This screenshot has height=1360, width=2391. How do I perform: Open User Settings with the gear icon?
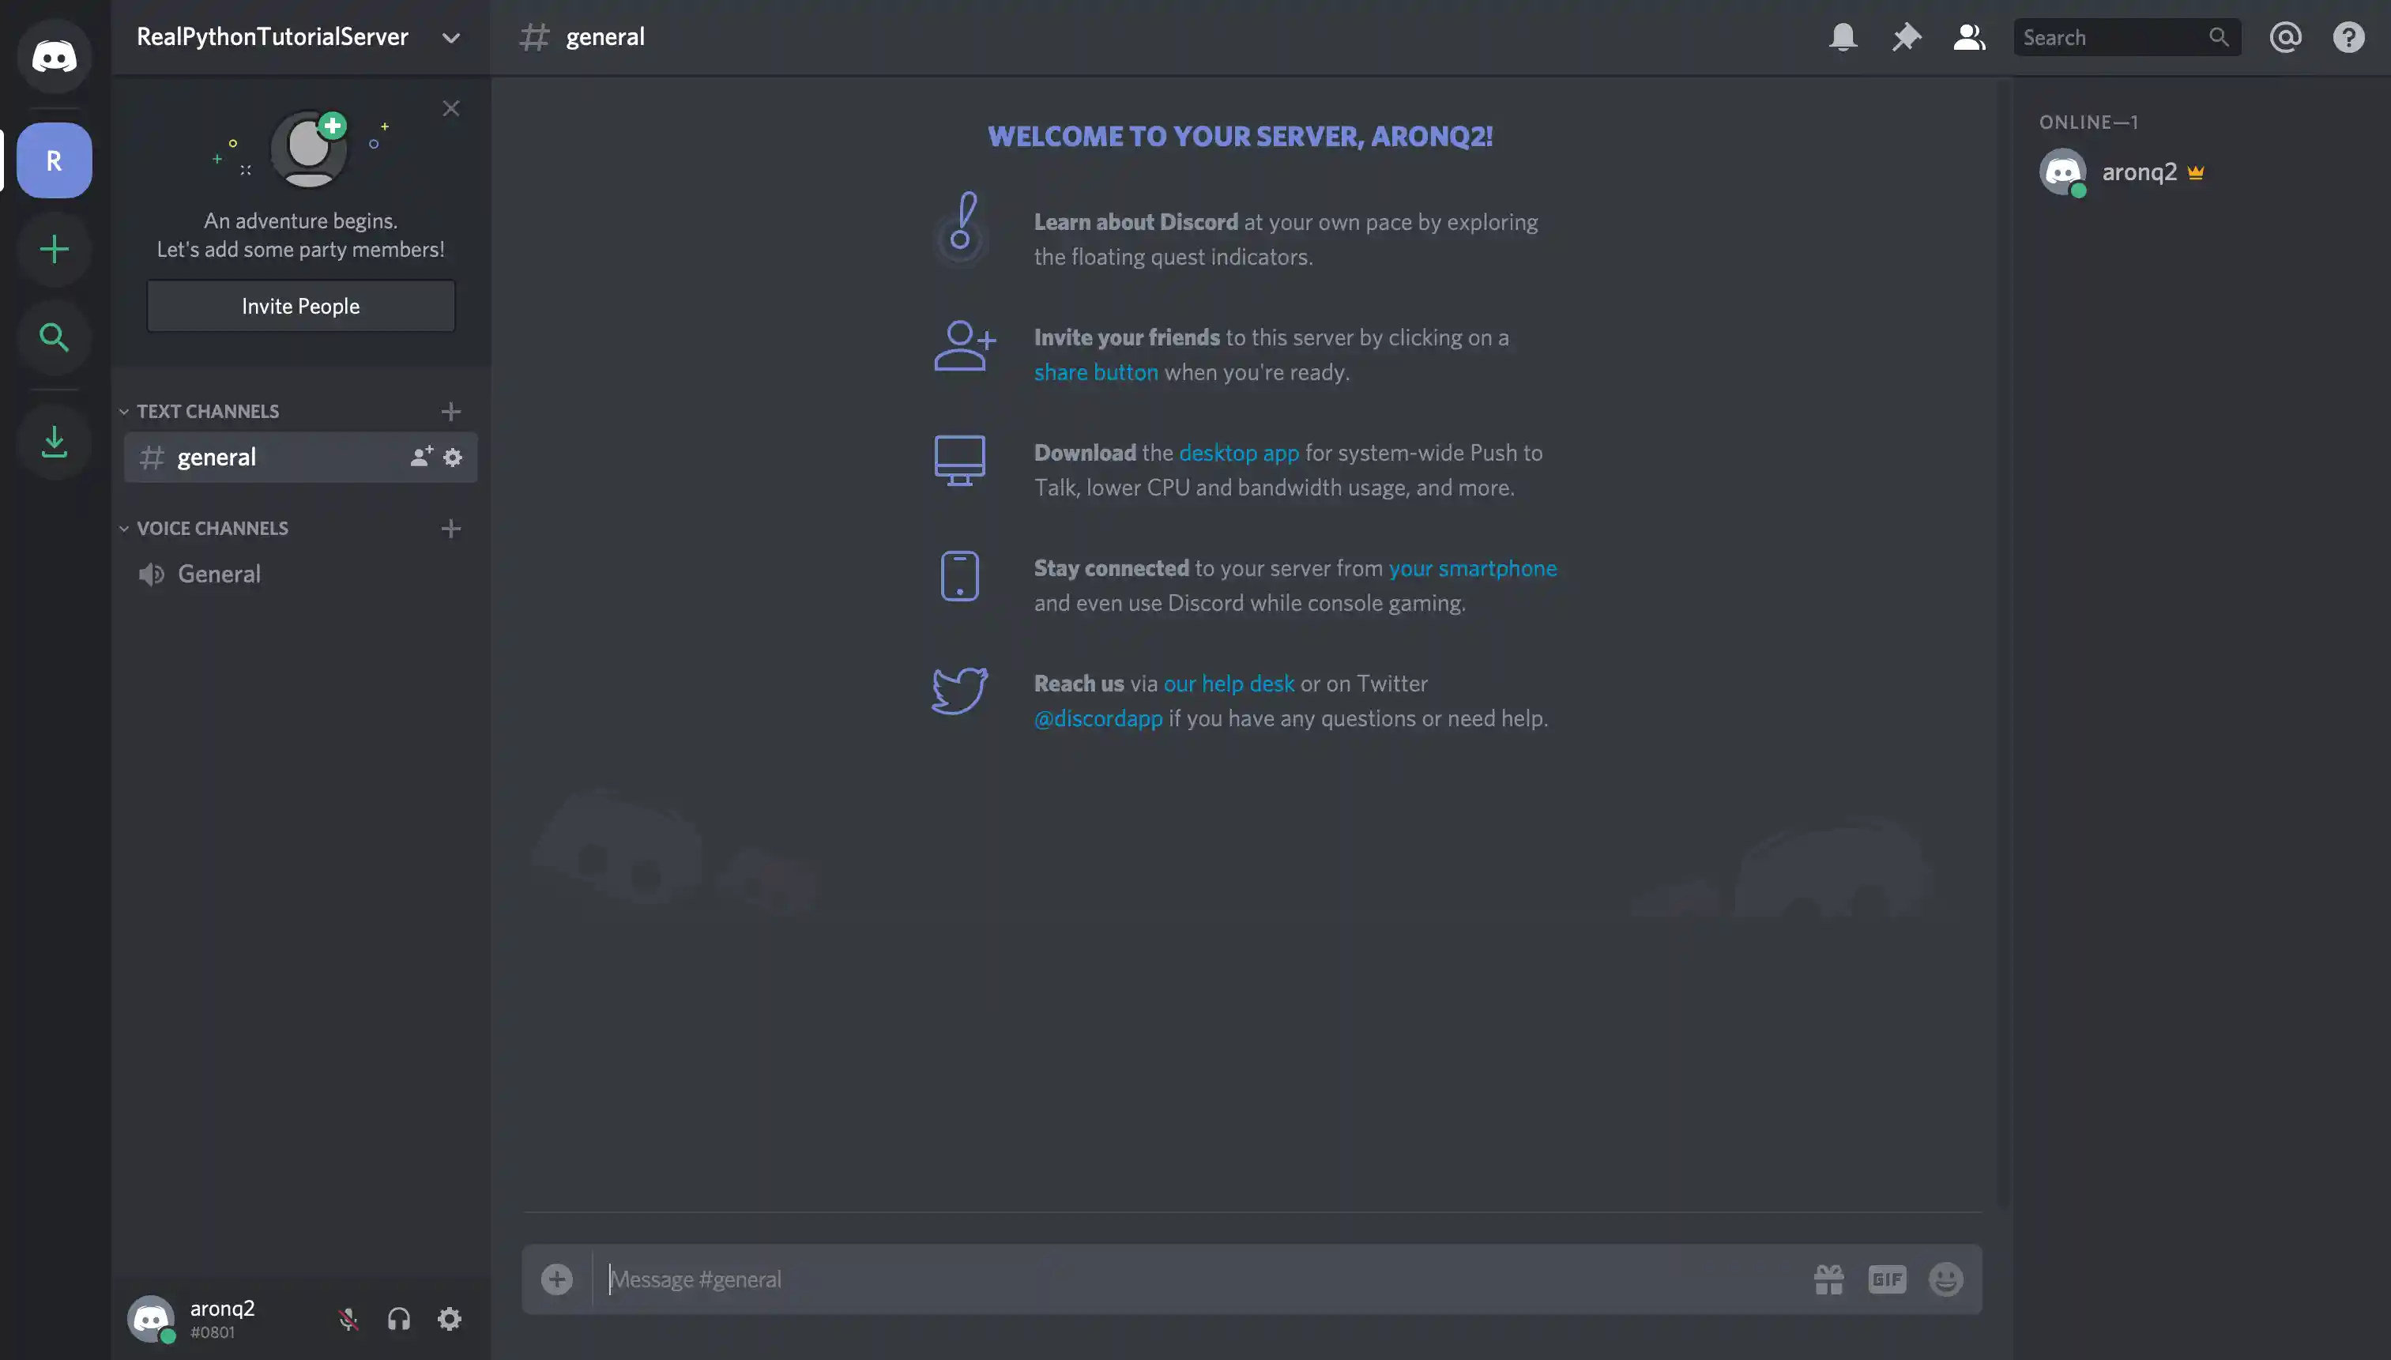448,1318
